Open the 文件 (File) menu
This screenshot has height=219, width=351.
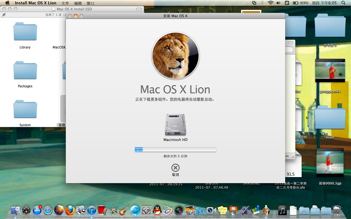[x=65, y=3]
